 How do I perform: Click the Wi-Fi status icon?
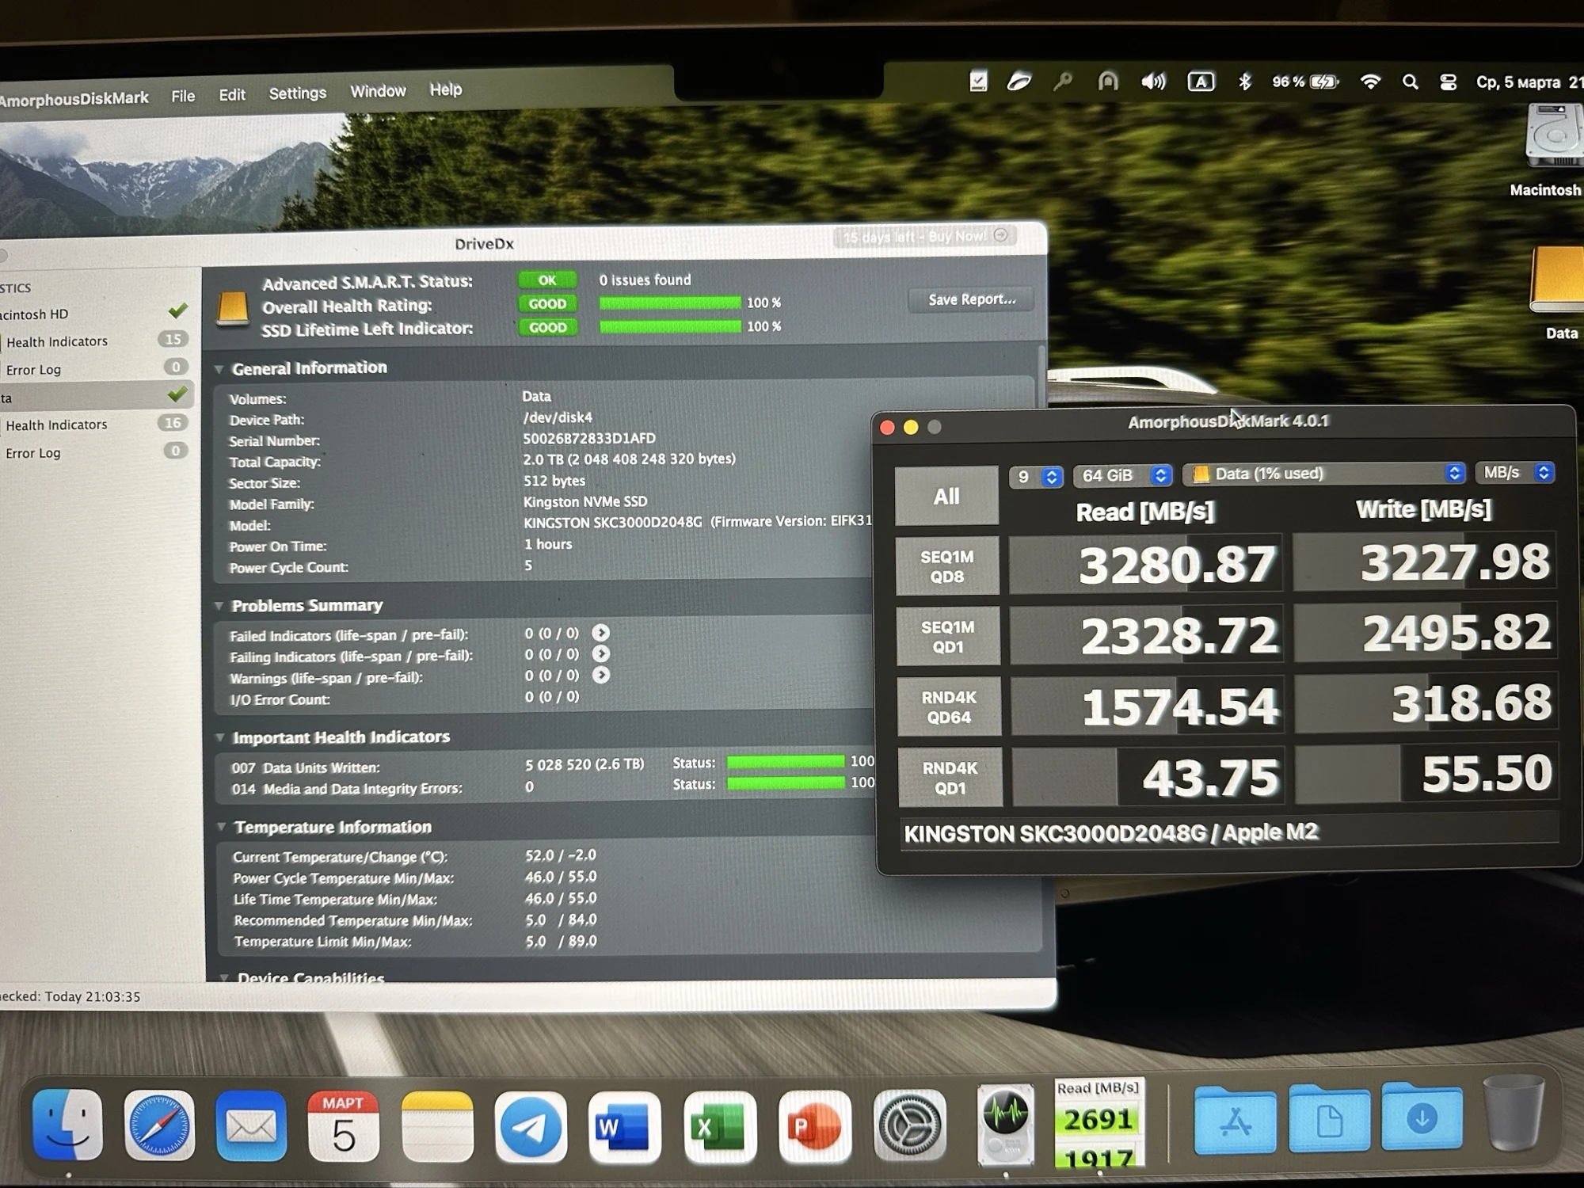tap(1370, 82)
